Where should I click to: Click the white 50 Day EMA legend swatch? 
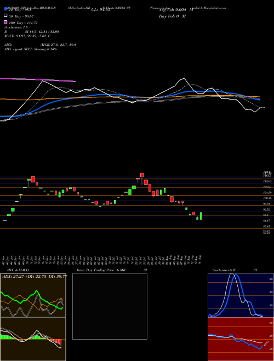[5, 16]
